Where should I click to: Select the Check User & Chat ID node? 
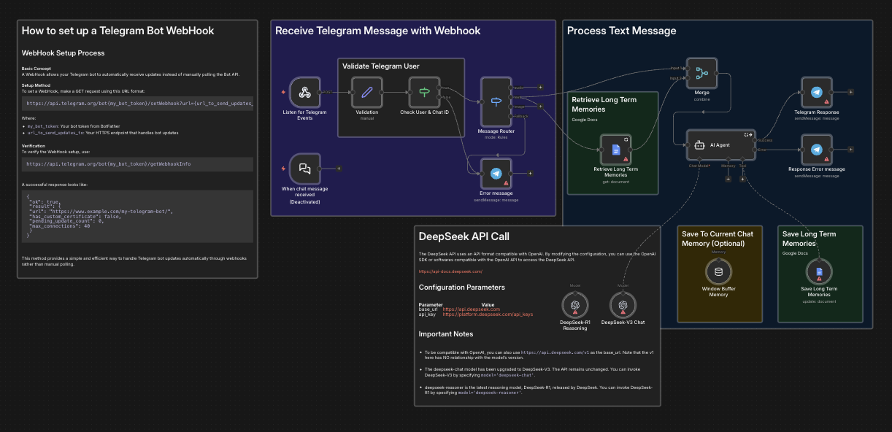(x=424, y=92)
